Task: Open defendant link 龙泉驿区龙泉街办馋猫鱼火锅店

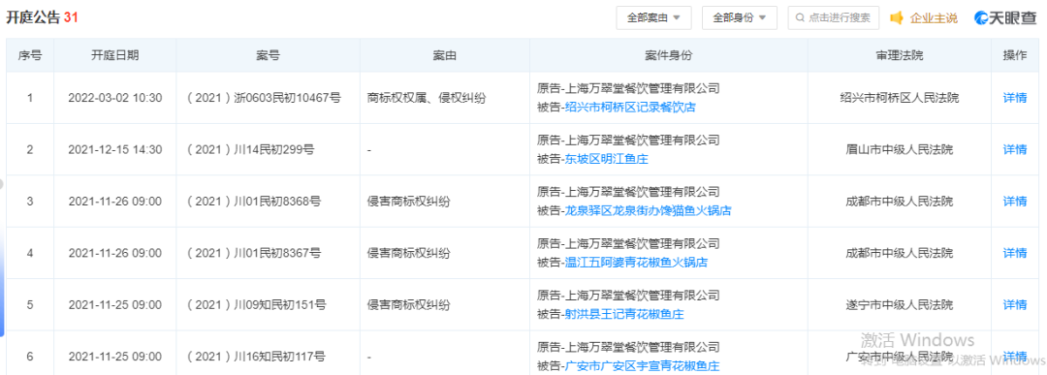Action: (648, 211)
